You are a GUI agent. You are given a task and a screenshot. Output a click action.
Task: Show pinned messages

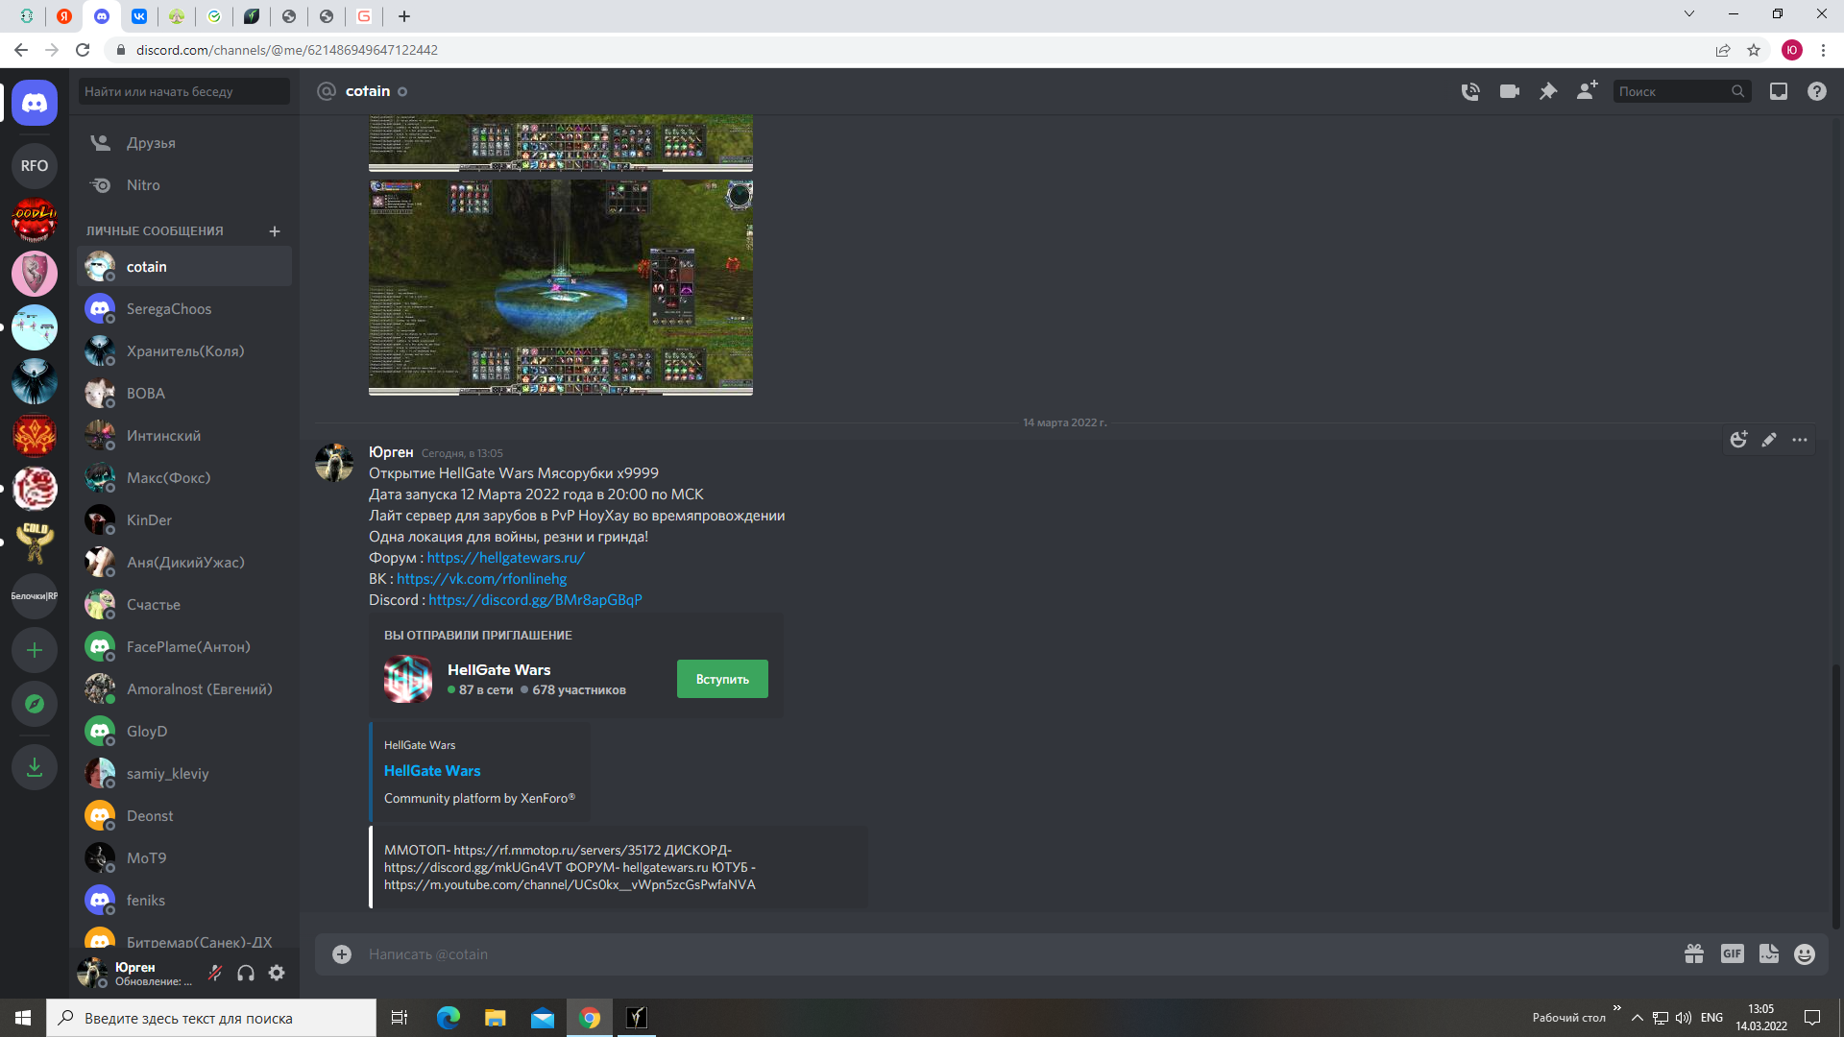pos(1548,91)
